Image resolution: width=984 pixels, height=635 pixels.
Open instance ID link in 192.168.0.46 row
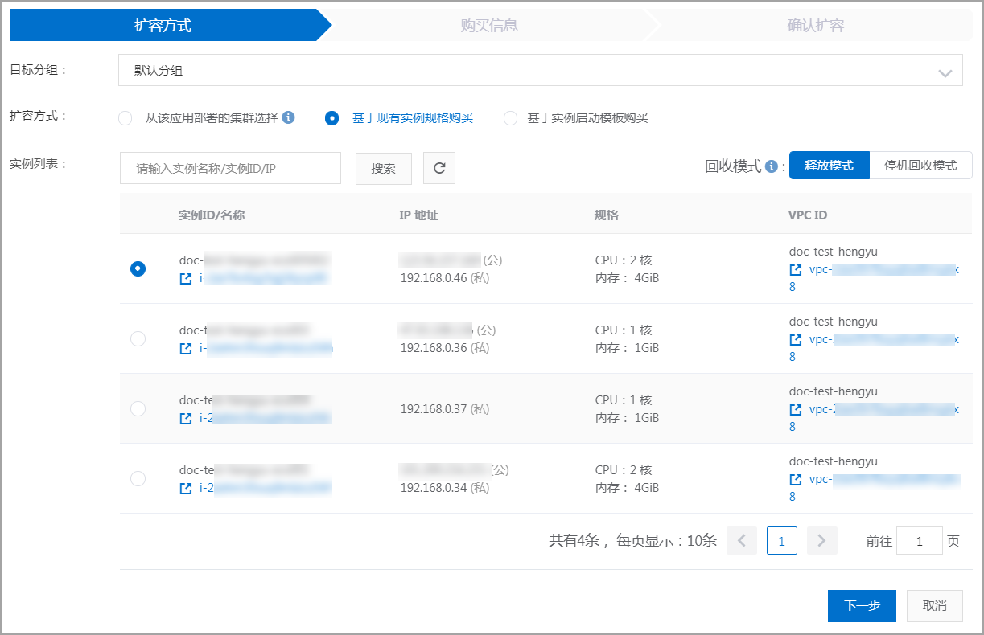pyautogui.click(x=265, y=279)
